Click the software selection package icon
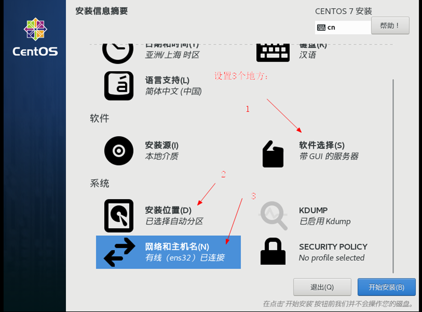422x312 pixels. [x=273, y=154]
